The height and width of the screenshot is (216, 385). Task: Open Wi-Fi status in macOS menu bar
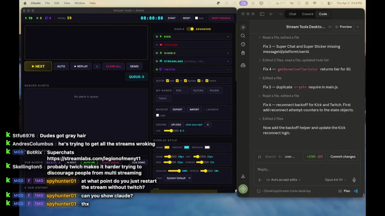315,3
